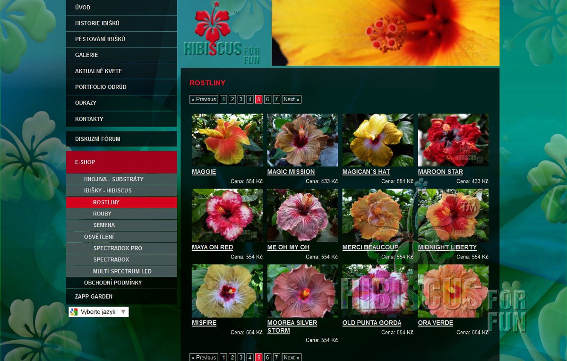The width and height of the screenshot is (567, 361).
Task: Go to page 2 in top pagination
Action: (x=232, y=99)
